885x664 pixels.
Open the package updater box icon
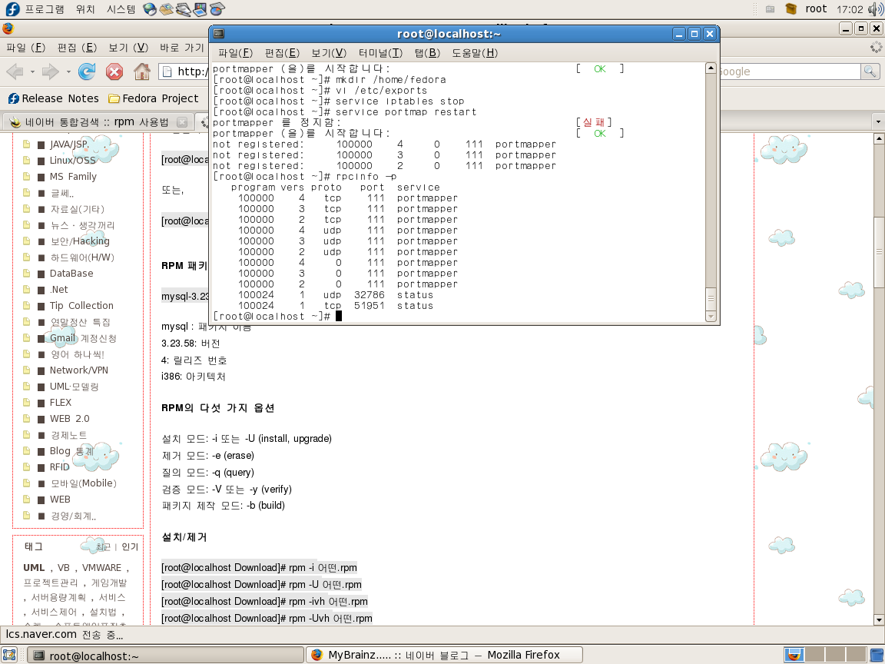pyautogui.click(x=791, y=9)
